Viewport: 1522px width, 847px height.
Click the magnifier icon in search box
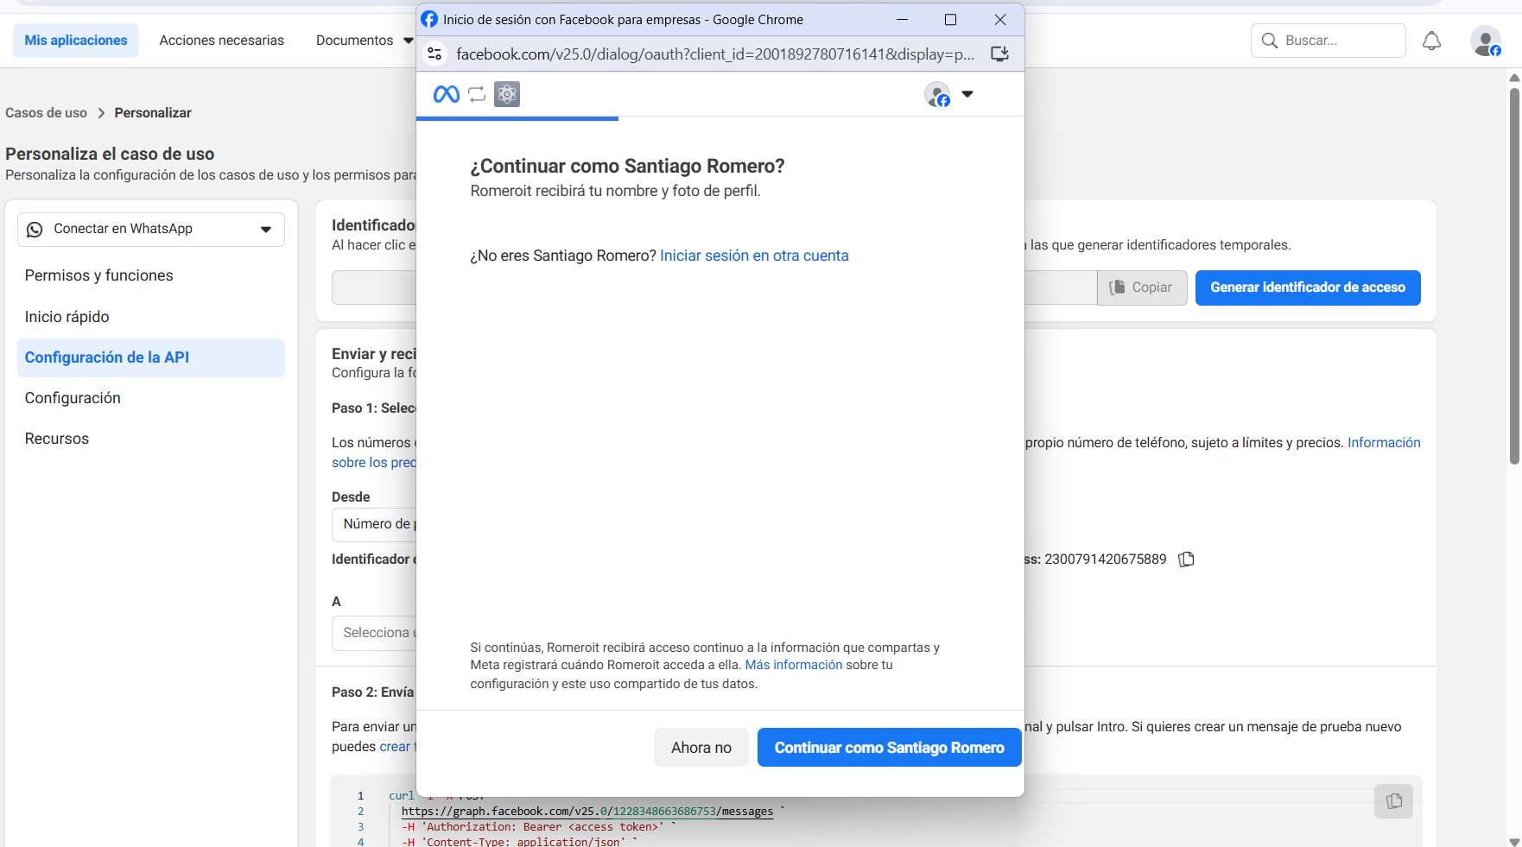tap(1269, 41)
